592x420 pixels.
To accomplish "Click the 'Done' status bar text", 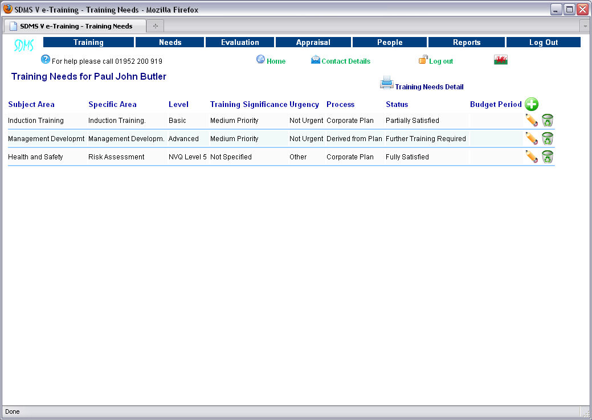I will click(13, 411).
